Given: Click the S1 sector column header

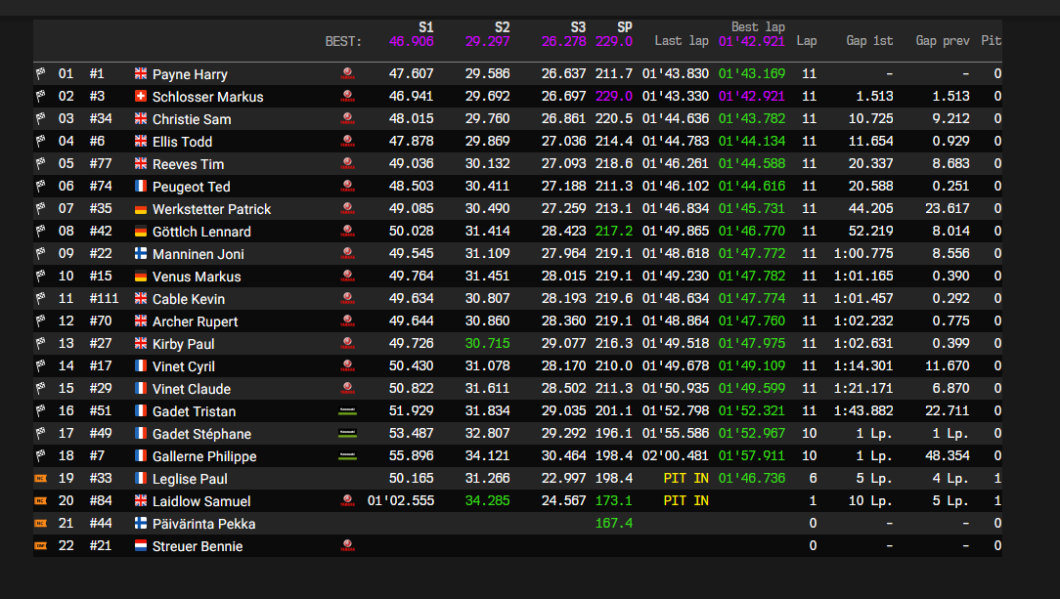Looking at the screenshot, I should point(425,27).
